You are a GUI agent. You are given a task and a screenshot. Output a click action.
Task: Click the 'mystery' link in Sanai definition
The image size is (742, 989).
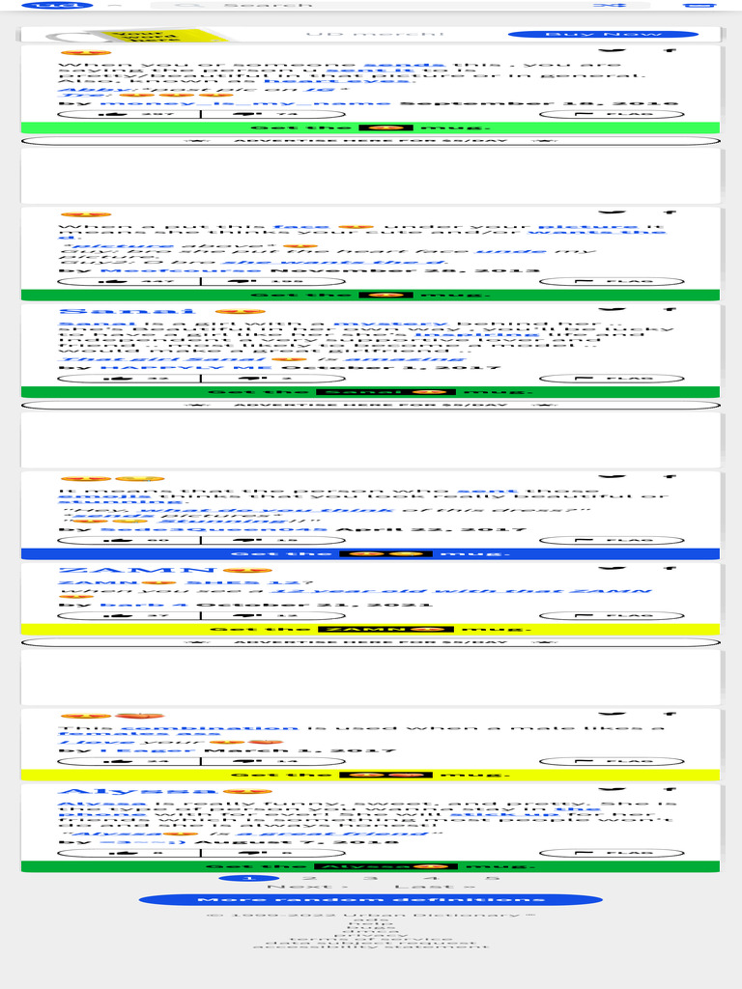coord(389,325)
